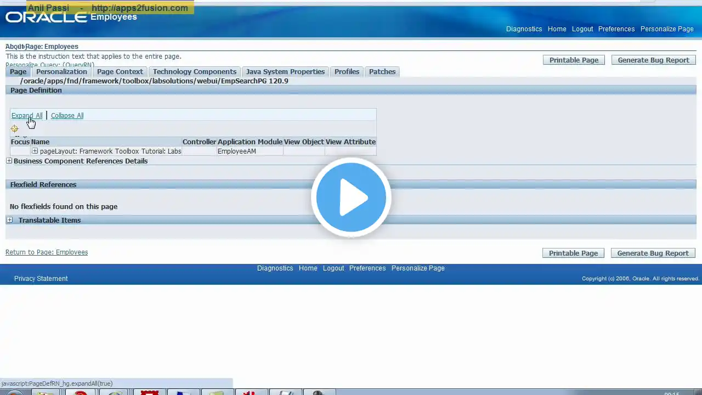Select the Technology Components tab
The image size is (702, 395).
(195, 72)
